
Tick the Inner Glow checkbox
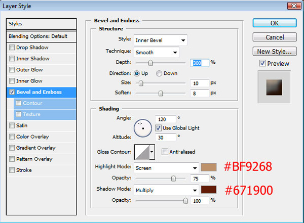12,81
